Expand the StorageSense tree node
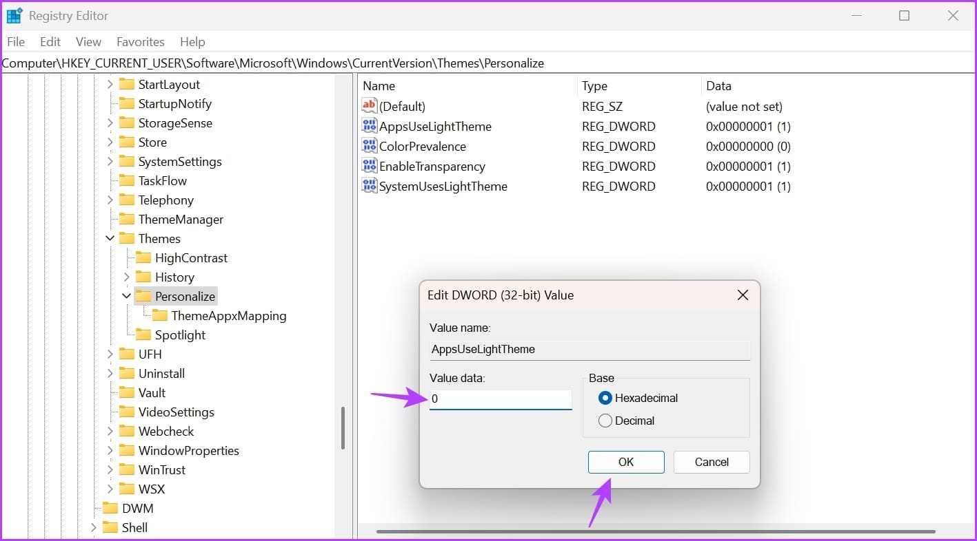977x541 pixels. tap(110, 123)
